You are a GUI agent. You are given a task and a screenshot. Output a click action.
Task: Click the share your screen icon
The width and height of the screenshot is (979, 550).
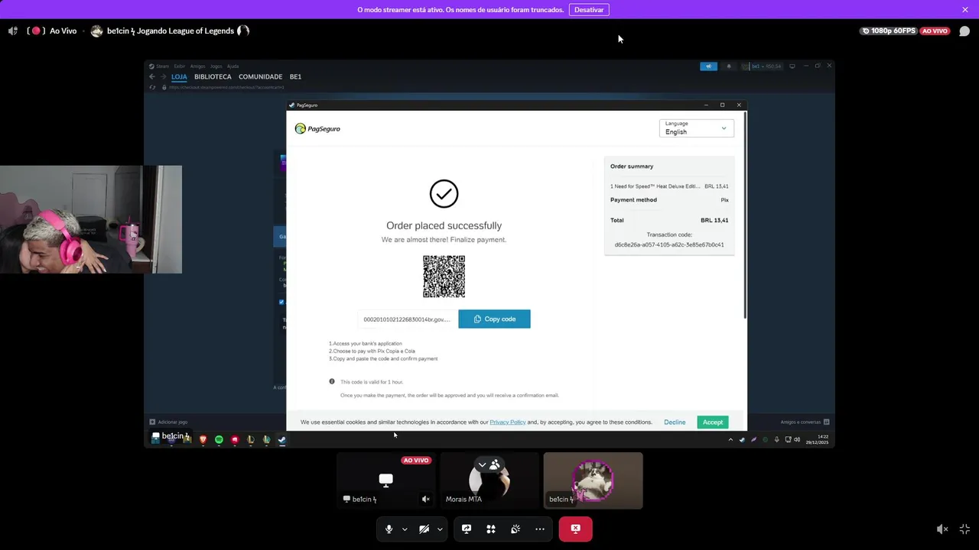coord(467,529)
